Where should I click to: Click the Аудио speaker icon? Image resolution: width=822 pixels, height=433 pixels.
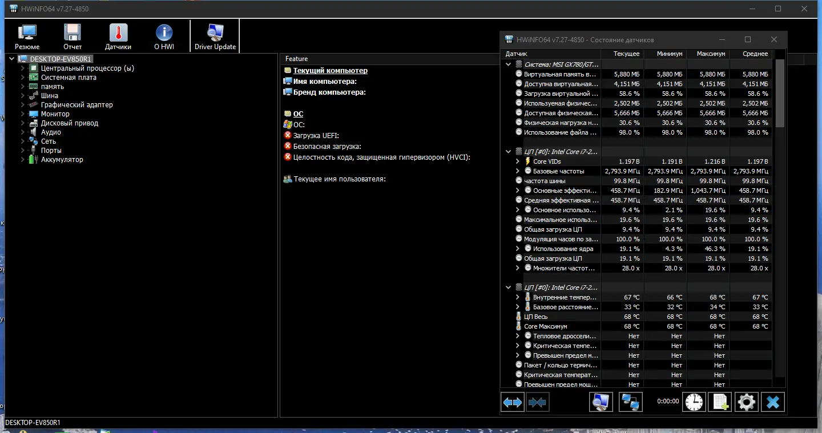[x=34, y=132]
